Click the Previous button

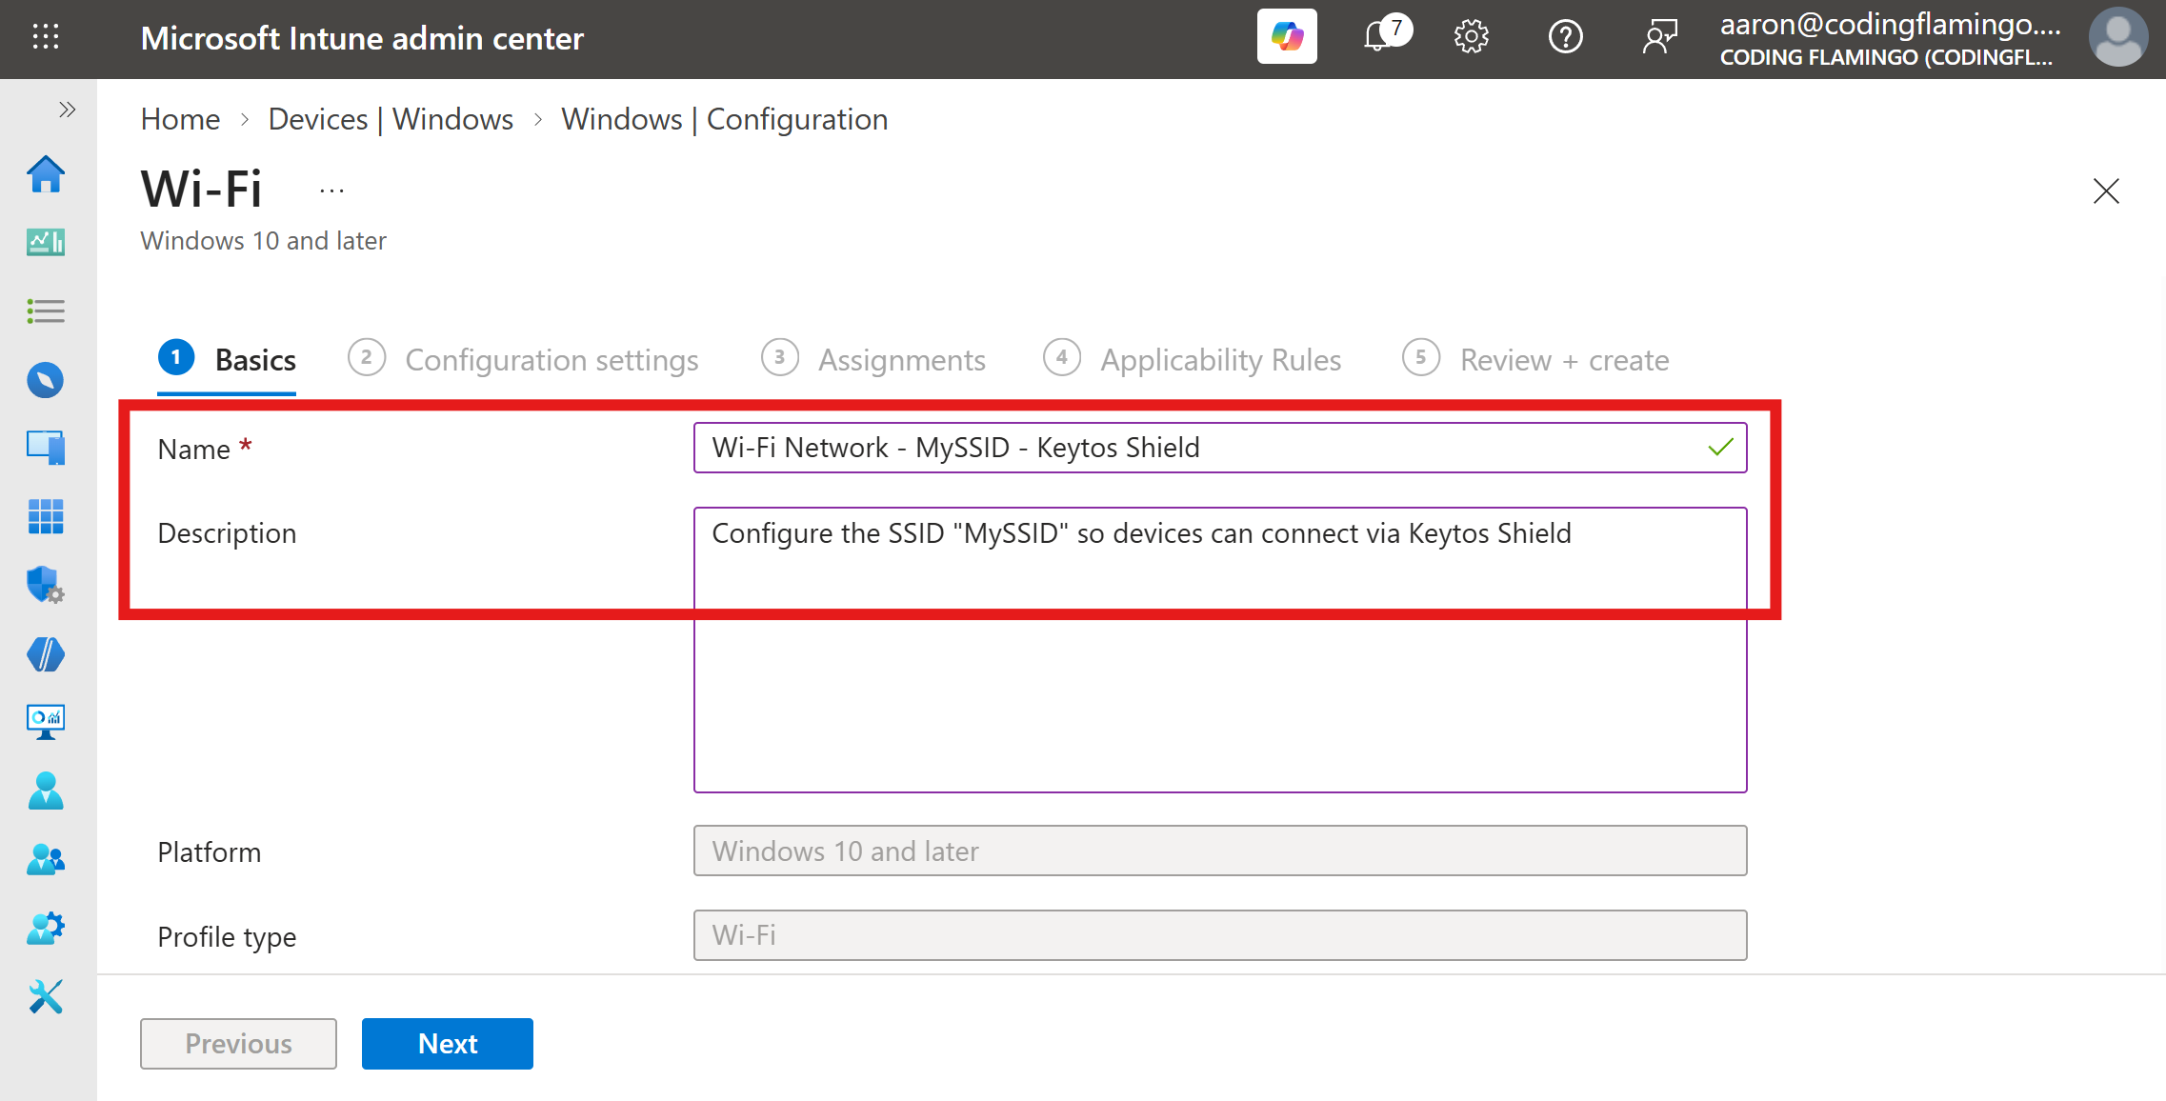[238, 1044]
